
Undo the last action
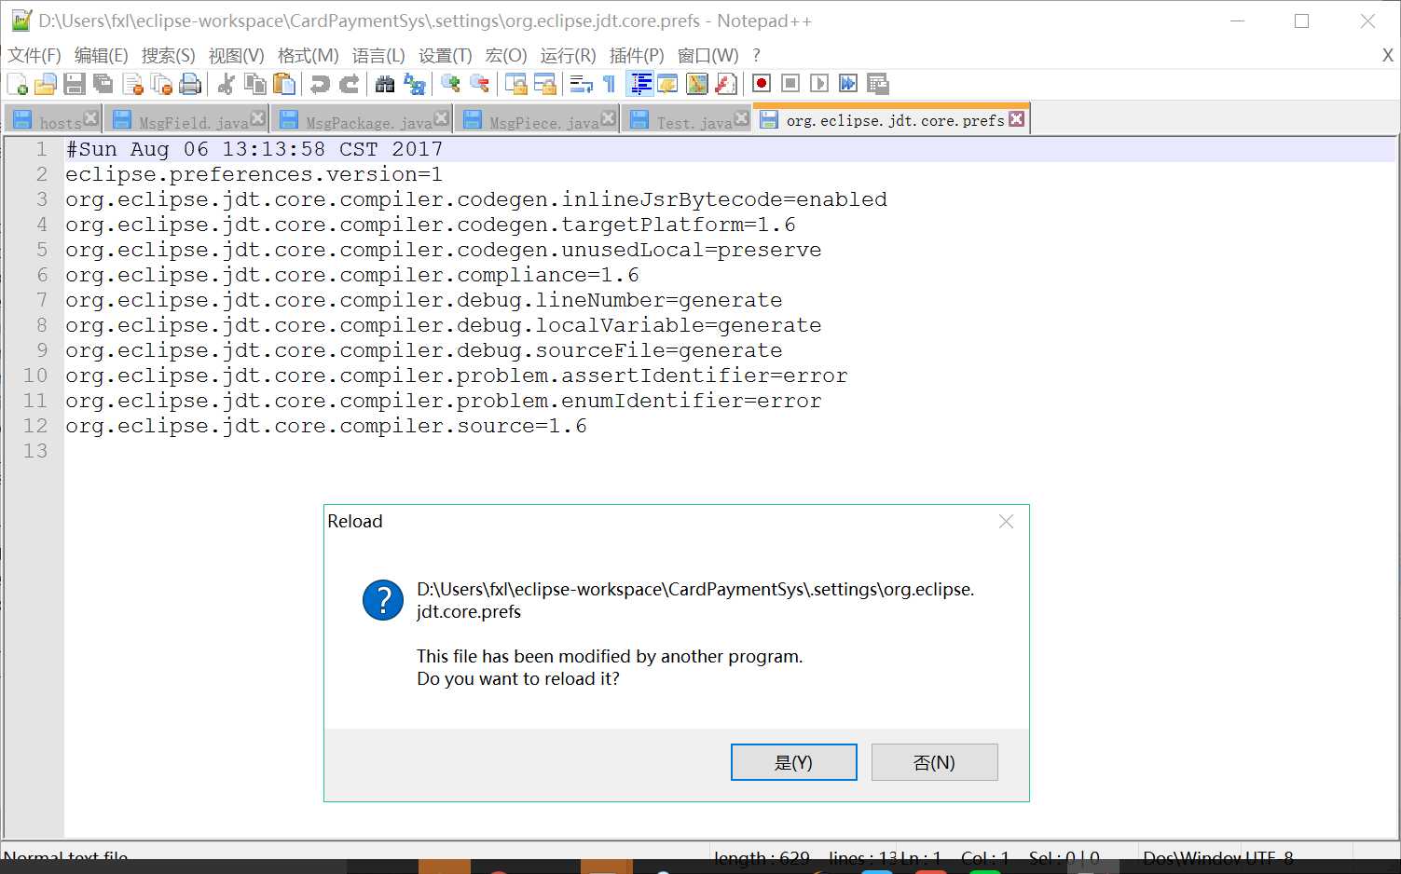[320, 84]
